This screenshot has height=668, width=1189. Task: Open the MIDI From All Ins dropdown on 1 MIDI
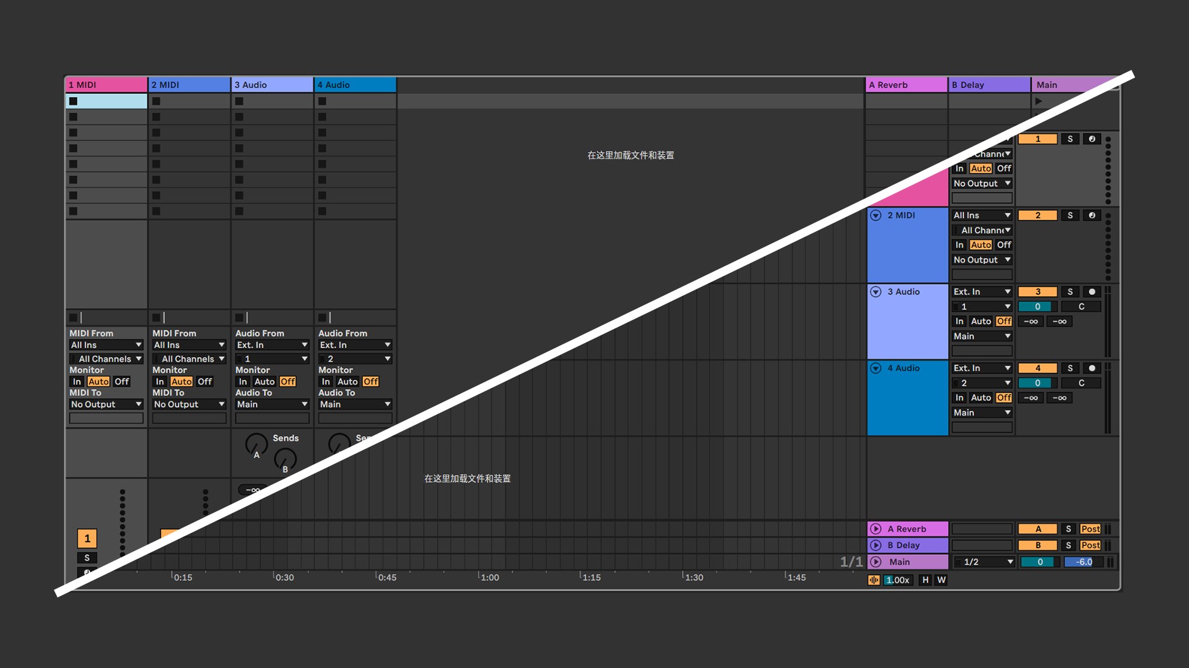(x=106, y=345)
